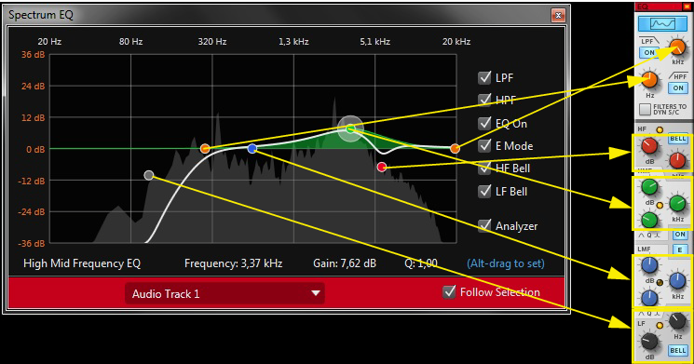Uncheck the LPF checkbox
This screenshot has width=694, height=364.
(484, 77)
